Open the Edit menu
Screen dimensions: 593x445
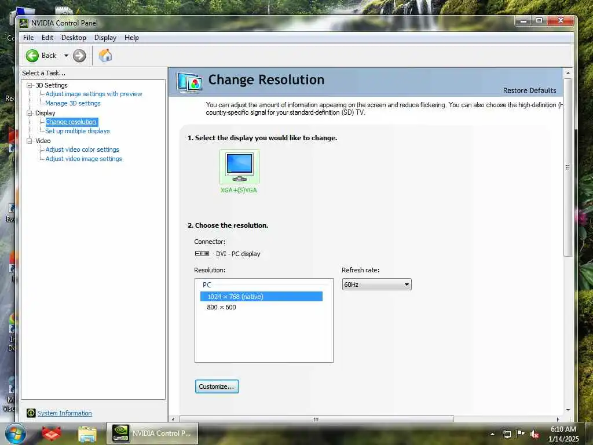[x=47, y=38]
